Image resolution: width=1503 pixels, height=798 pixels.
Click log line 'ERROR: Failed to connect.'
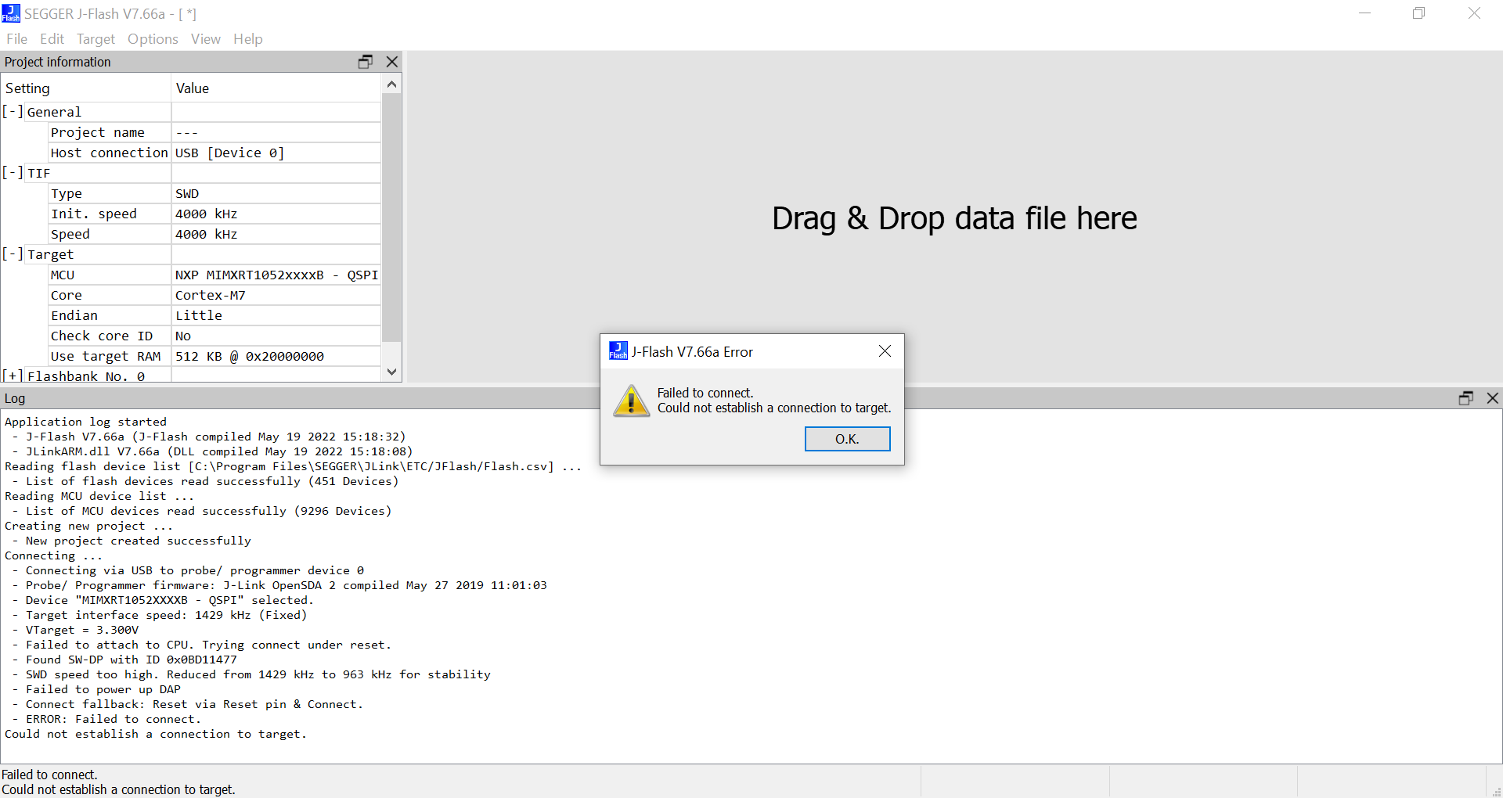(114, 719)
